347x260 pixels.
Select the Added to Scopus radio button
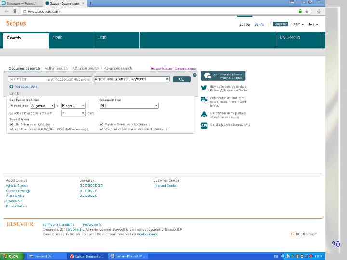[11, 113]
